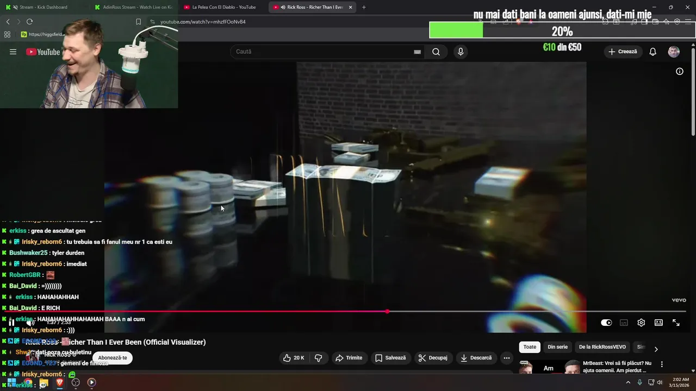
Task: Save the video with the Salvează button
Action: (x=390, y=358)
